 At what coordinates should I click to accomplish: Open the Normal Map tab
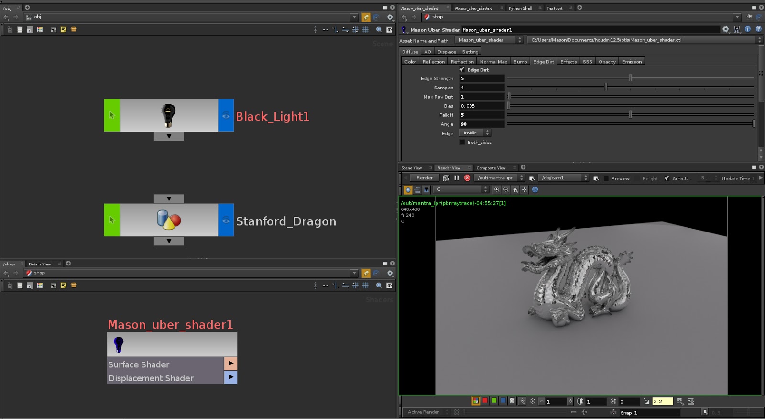point(493,62)
